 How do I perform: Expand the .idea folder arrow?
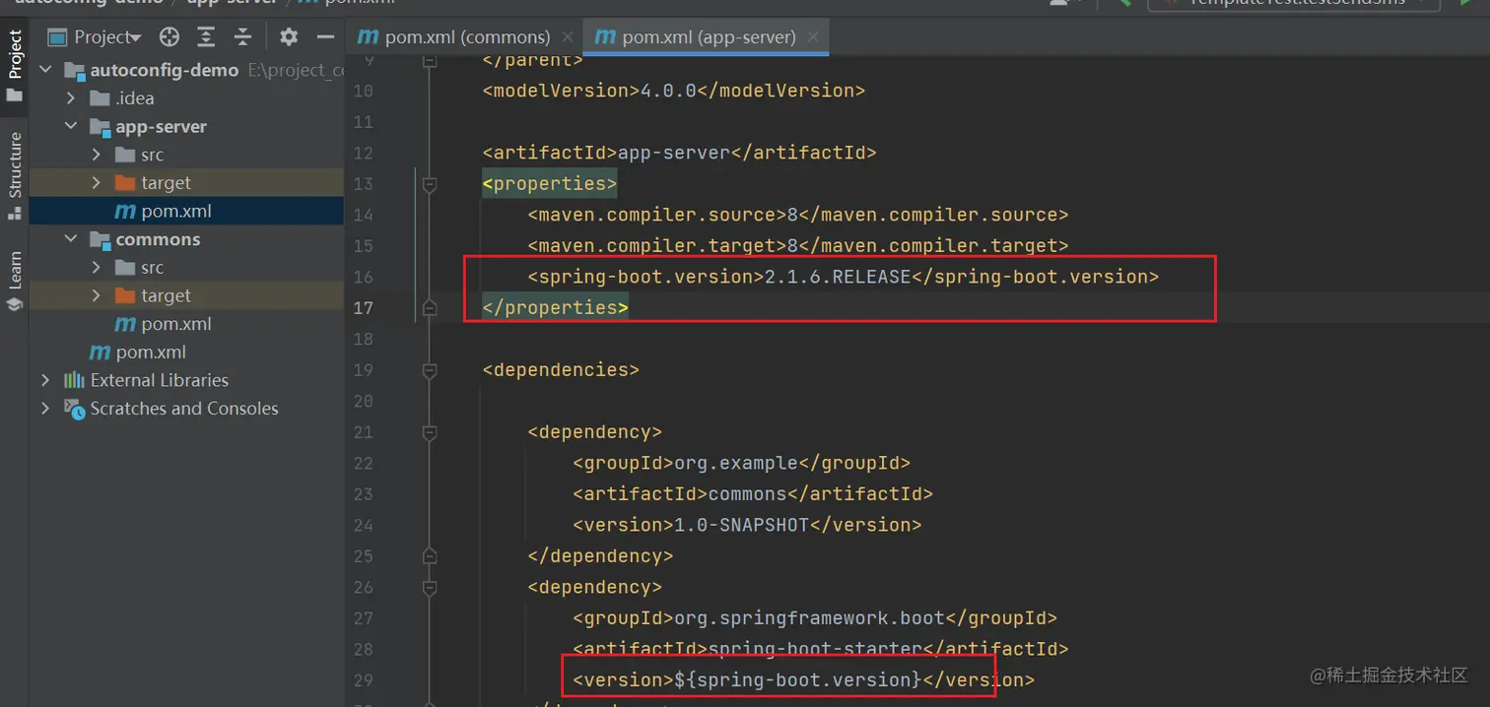[x=71, y=98]
